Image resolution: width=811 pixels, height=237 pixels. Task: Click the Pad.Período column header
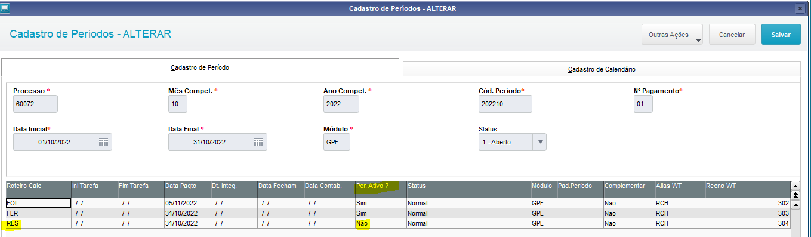(580, 189)
